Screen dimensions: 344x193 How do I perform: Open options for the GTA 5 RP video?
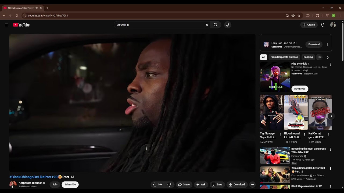(x=331, y=149)
